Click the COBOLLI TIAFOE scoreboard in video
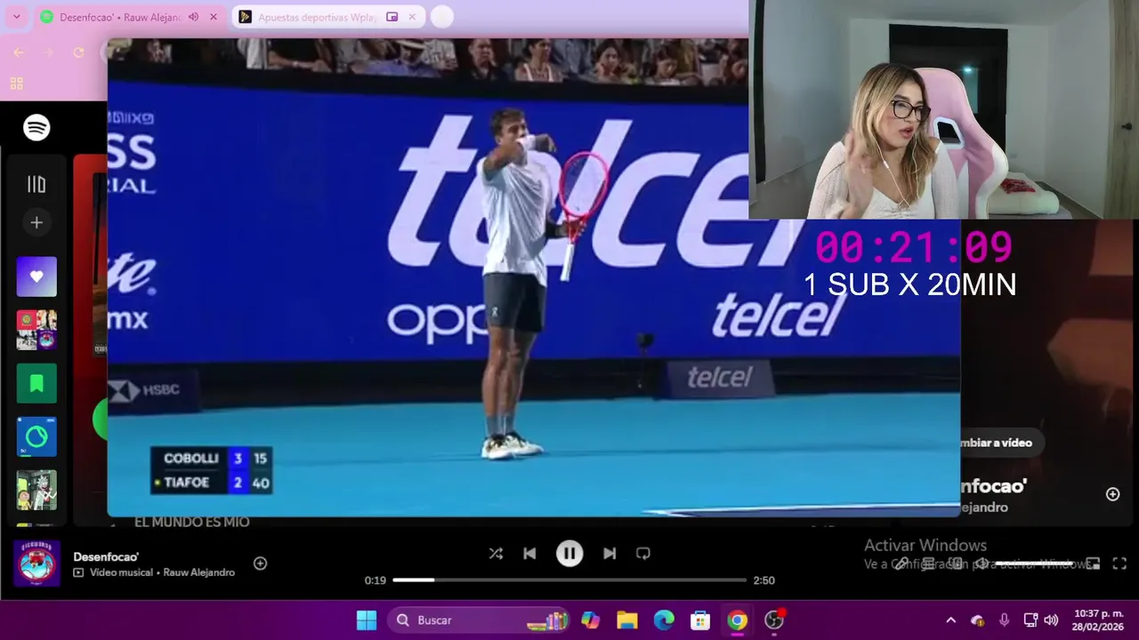The height and width of the screenshot is (640, 1139). 212,470
